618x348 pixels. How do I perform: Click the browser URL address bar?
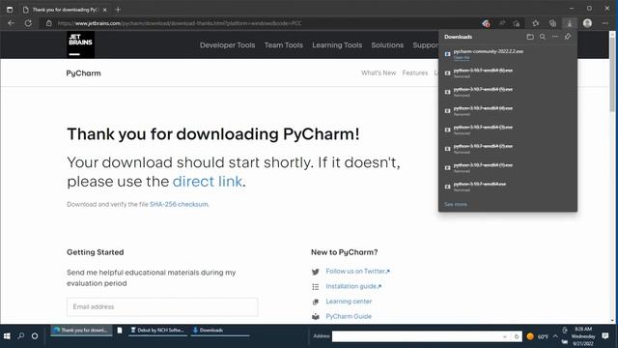pos(260,23)
